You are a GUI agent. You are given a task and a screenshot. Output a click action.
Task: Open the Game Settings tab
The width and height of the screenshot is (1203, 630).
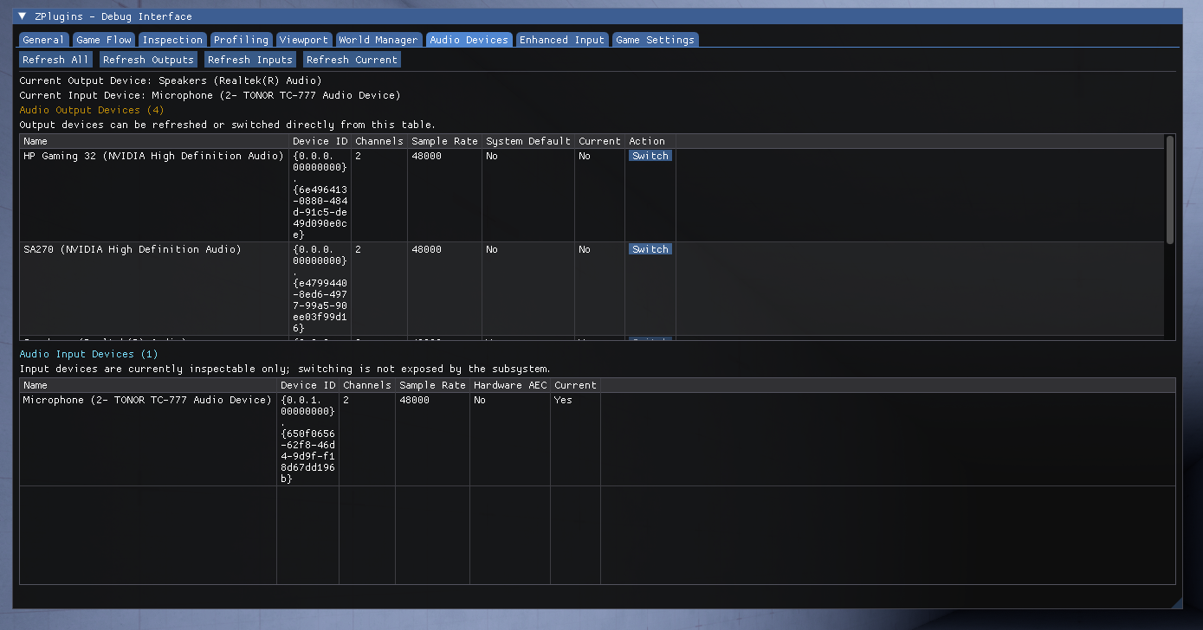pyautogui.click(x=655, y=40)
